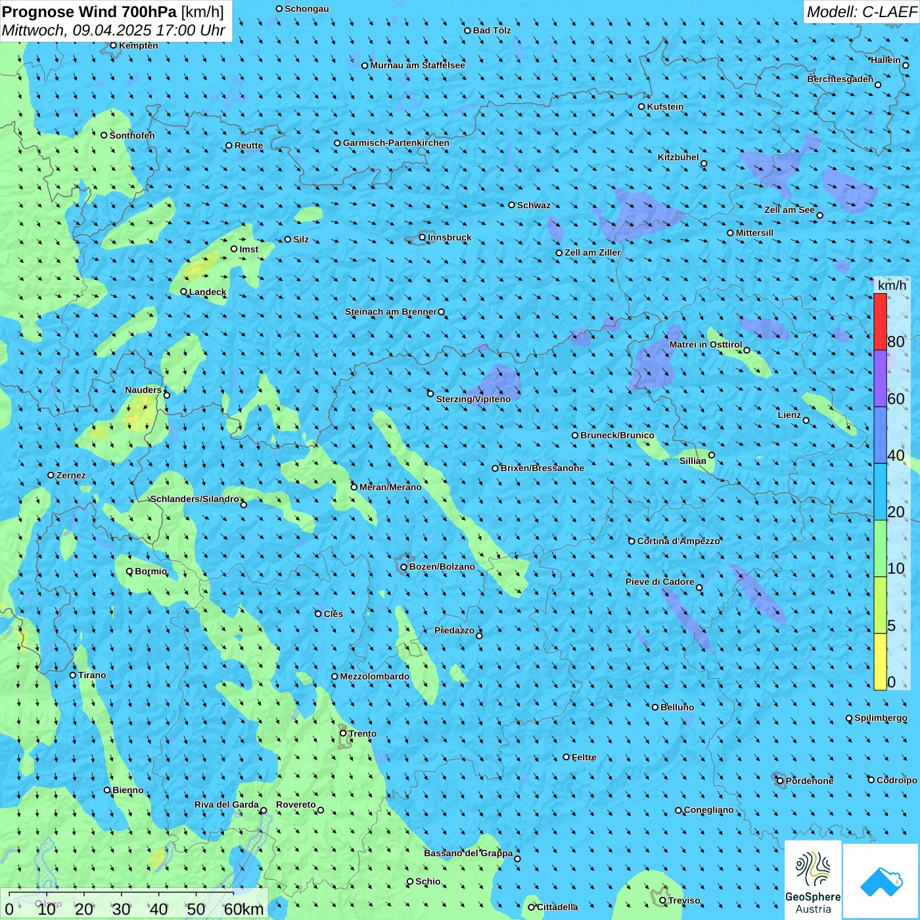Image resolution: width=920 pixels, height=920 pixels.
Task: Click the 'Lienz' label
Action: [789, 415]
